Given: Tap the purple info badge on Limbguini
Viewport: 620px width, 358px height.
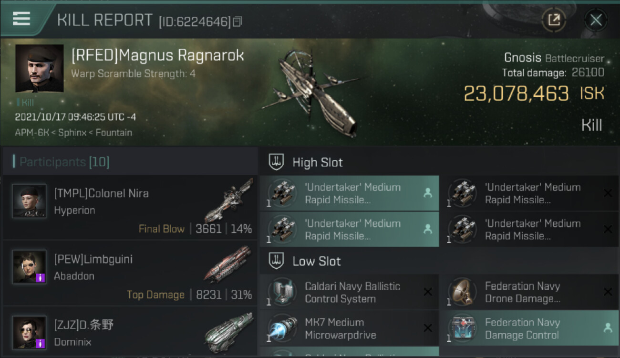Looking at the screenshot, I should pos(41,278).
